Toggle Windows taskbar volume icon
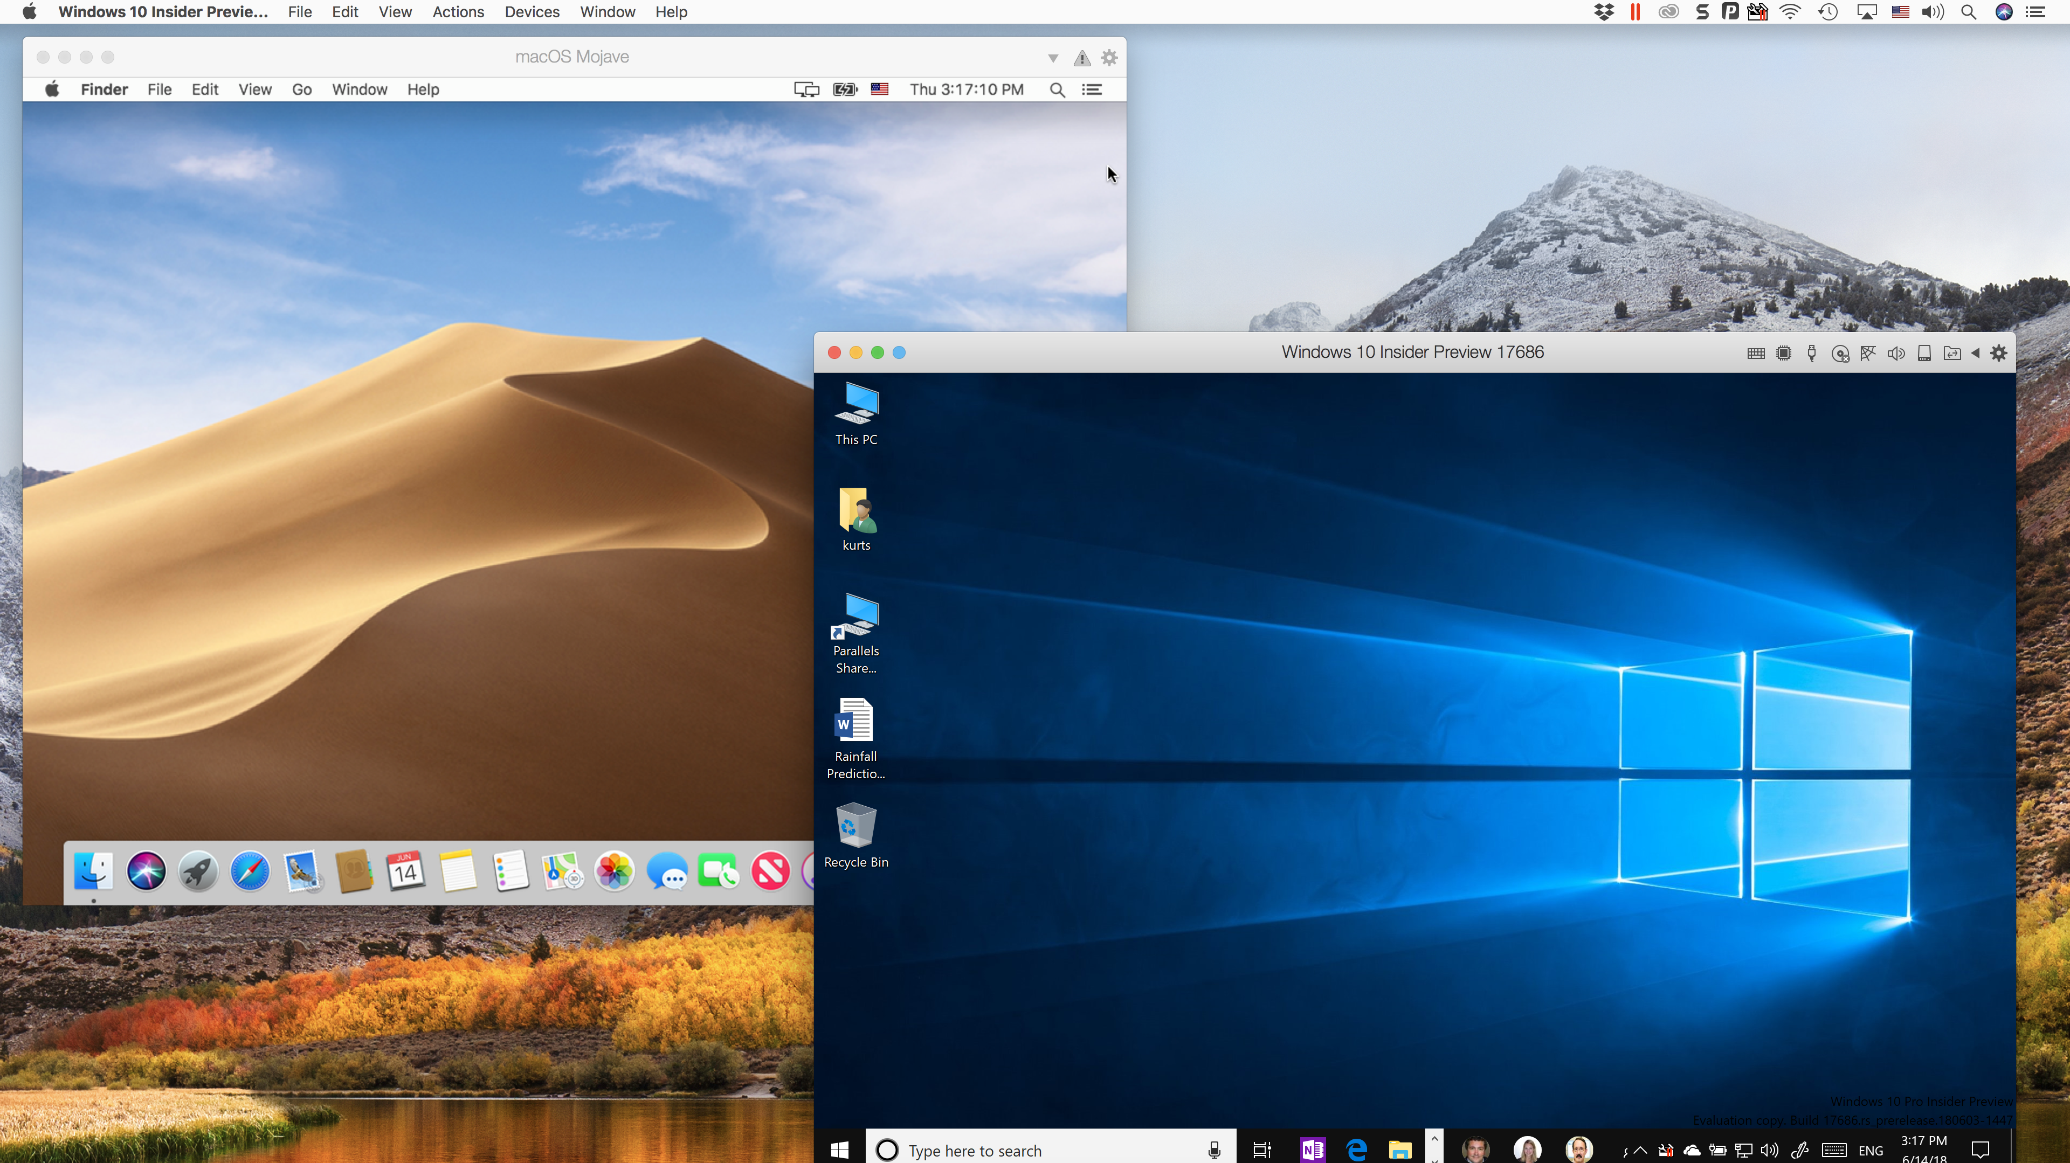 click(x=1769, y=1150)
